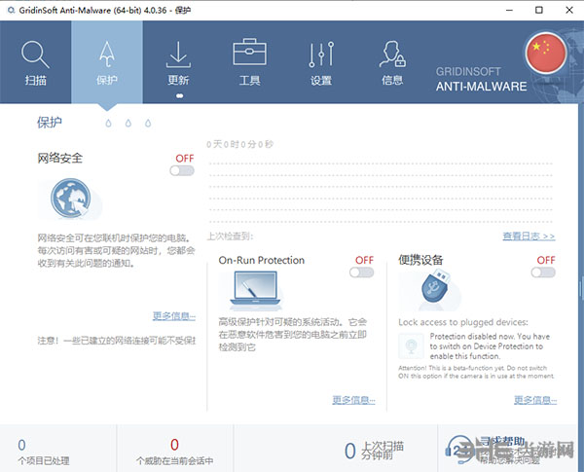Enable the On-Run Protection switch
This screenshot has height=472, width=584.
361,272
